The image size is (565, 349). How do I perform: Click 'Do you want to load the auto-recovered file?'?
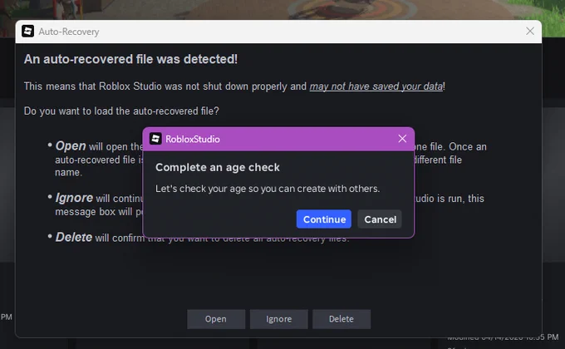(121, 111)
